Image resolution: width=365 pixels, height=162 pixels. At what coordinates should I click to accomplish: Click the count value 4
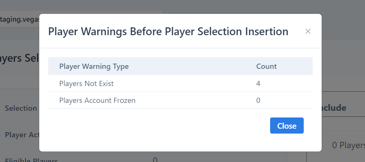click(258, 83)
